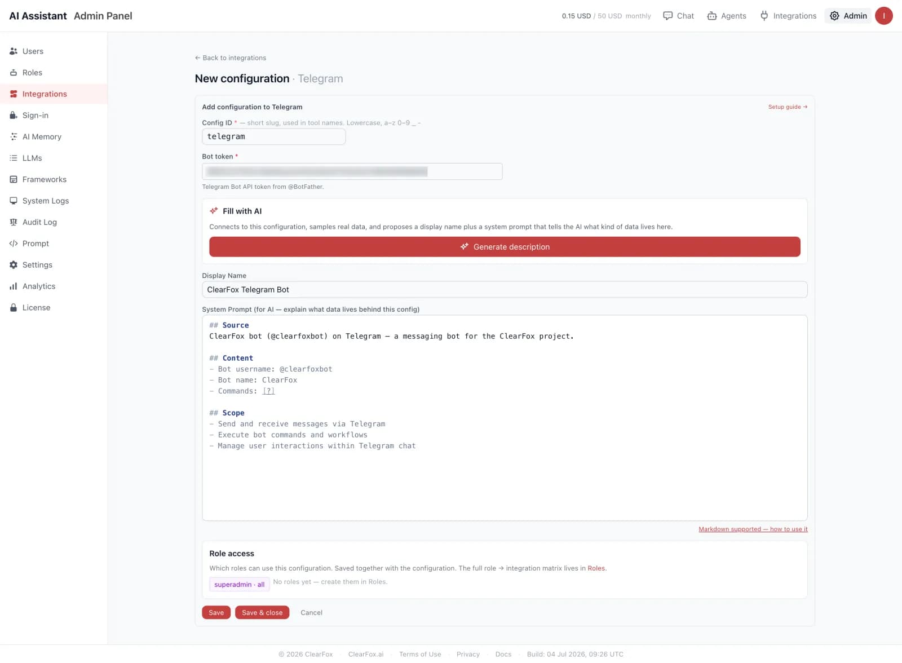Click the Settings gear icon in sidebar
This screenshot has height=663, width=902.
pos(14,265)
